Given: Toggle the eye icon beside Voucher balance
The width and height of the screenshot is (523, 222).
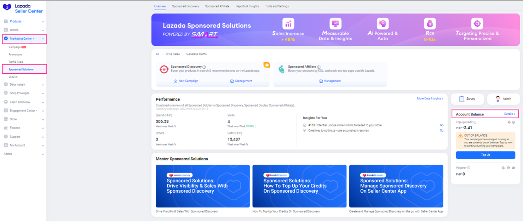Looking at the screenshot, I should click(x=513, y=167).
